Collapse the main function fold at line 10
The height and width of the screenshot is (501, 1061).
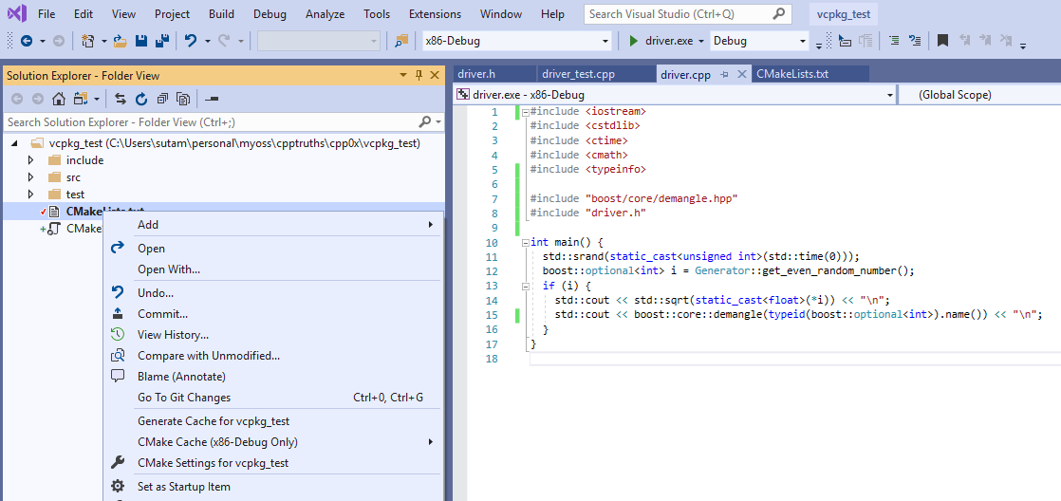525,242
